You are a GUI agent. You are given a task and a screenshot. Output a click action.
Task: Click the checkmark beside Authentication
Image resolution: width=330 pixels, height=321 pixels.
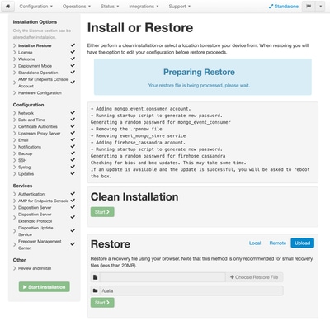coord(73,194)
